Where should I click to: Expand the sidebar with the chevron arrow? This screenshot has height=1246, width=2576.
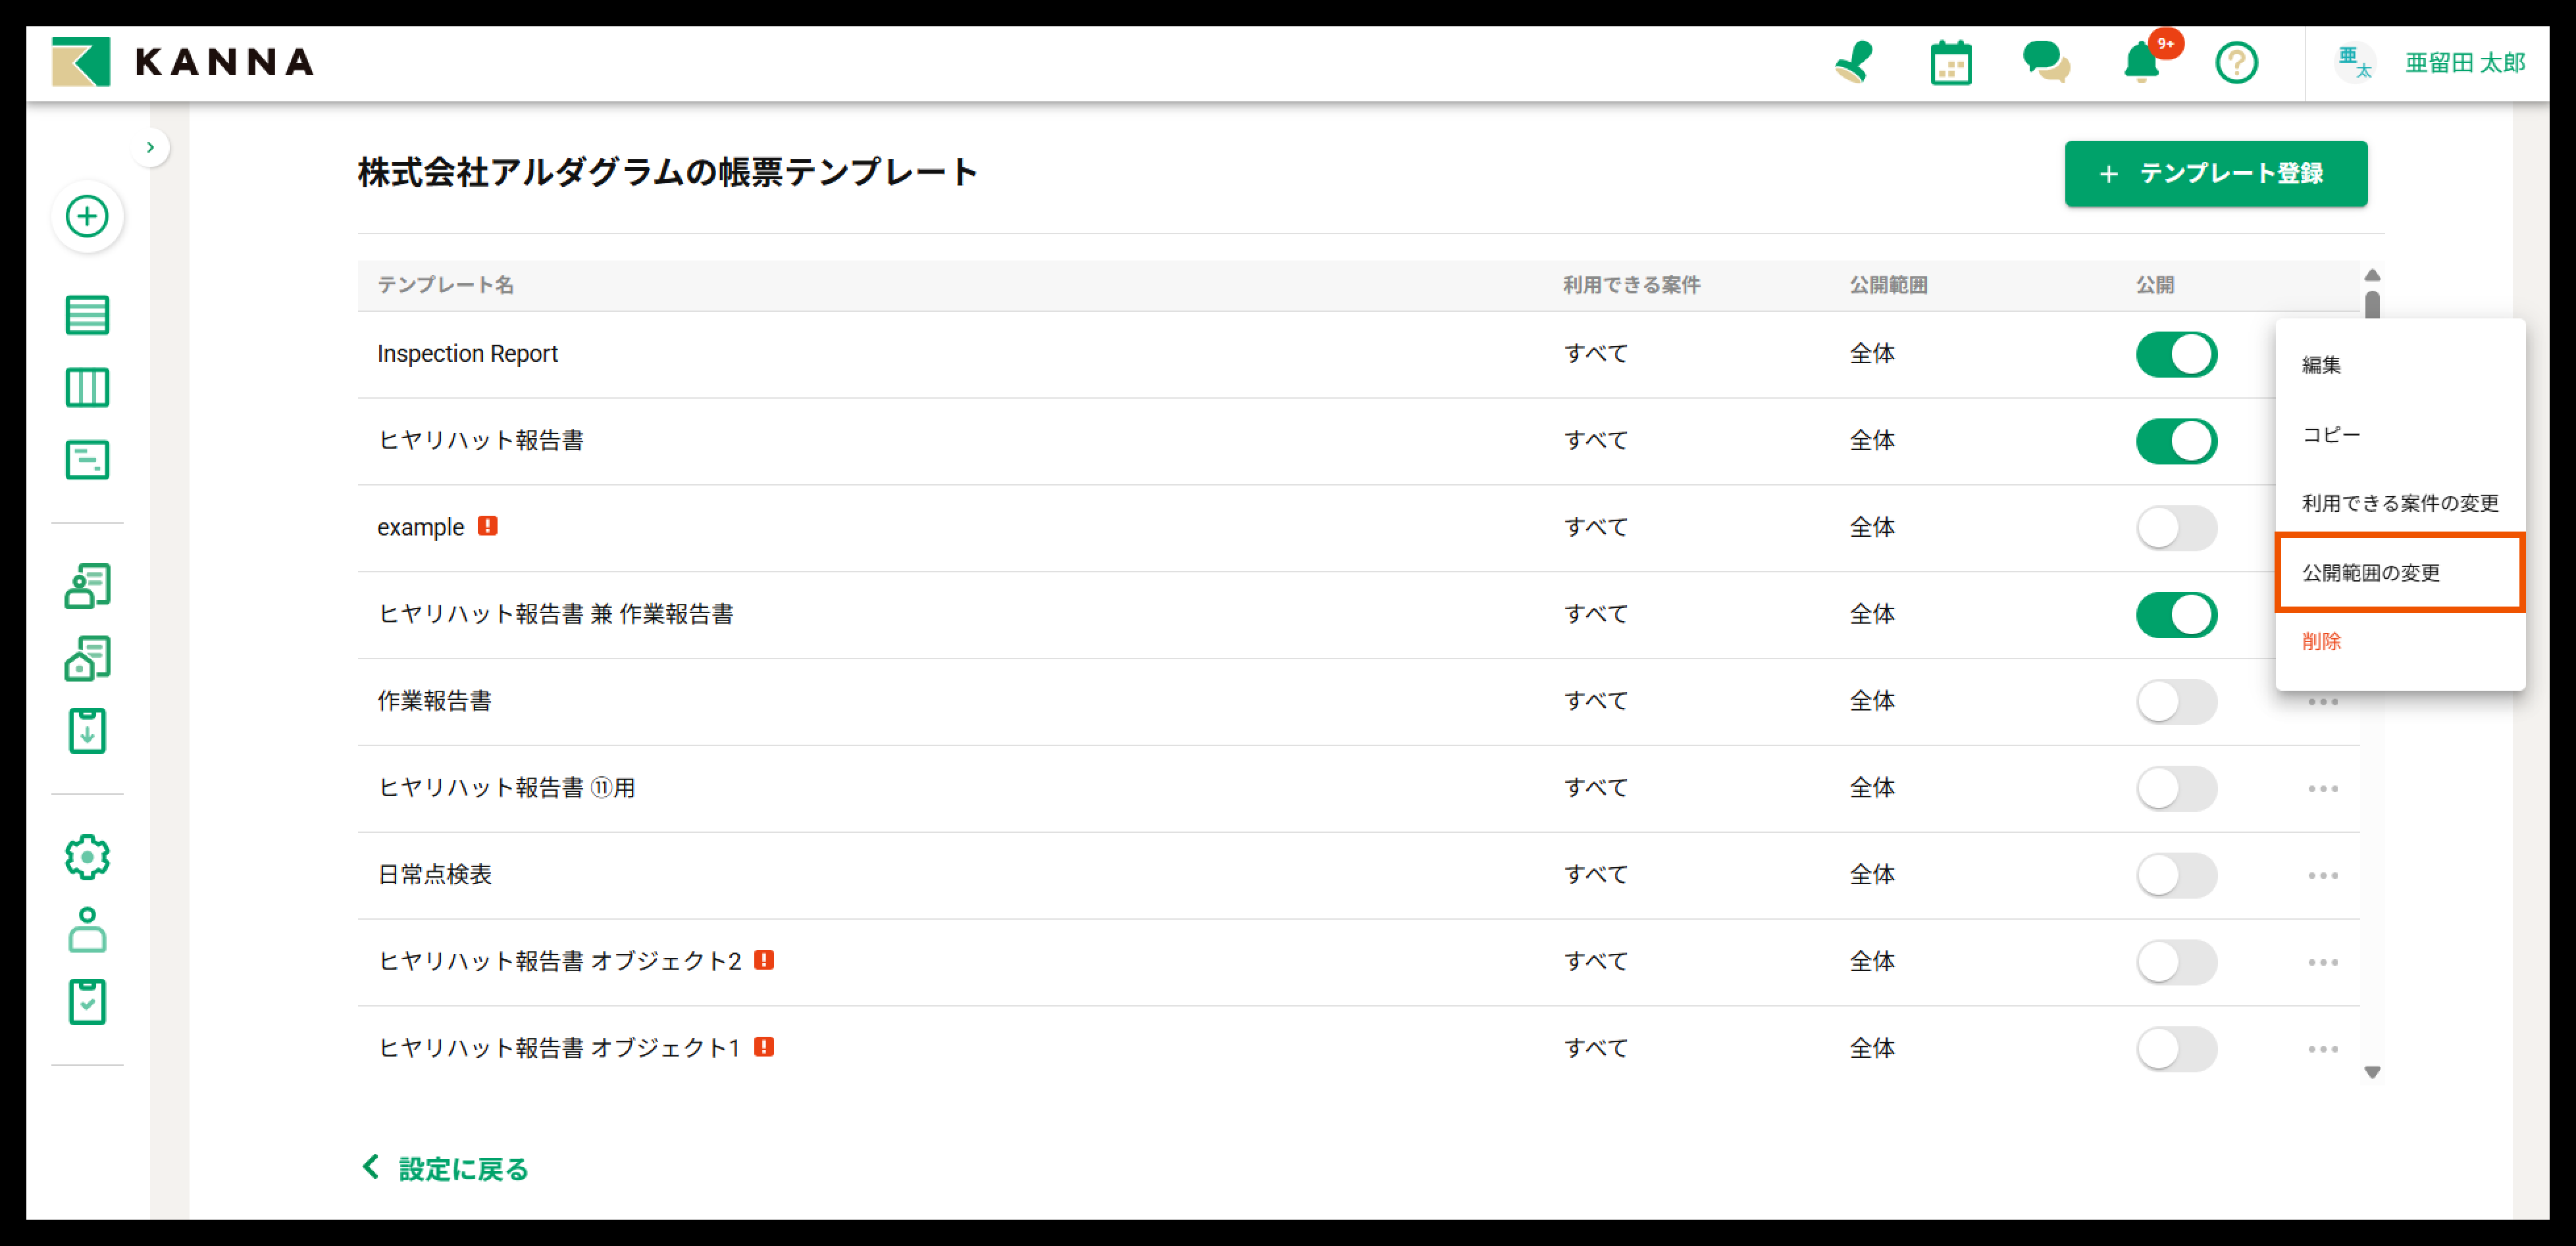[150, 148]
